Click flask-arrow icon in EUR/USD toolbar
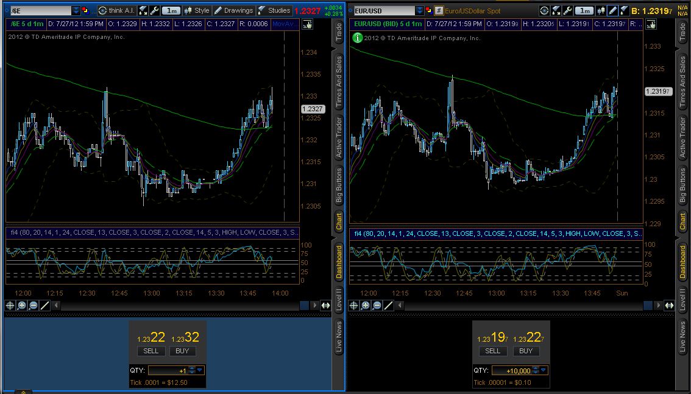This screenshot has width=691, height=394. pos(556,10)
